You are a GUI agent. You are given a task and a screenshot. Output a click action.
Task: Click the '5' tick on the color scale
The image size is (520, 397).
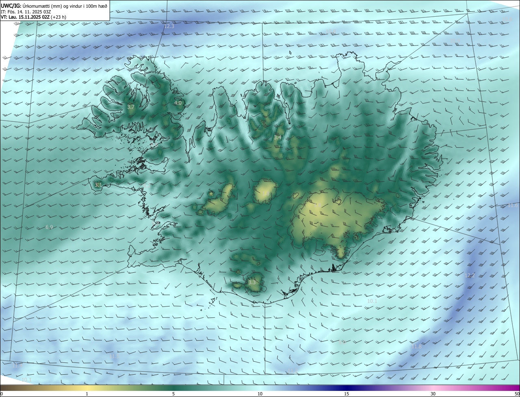click(x=173, y=394)
